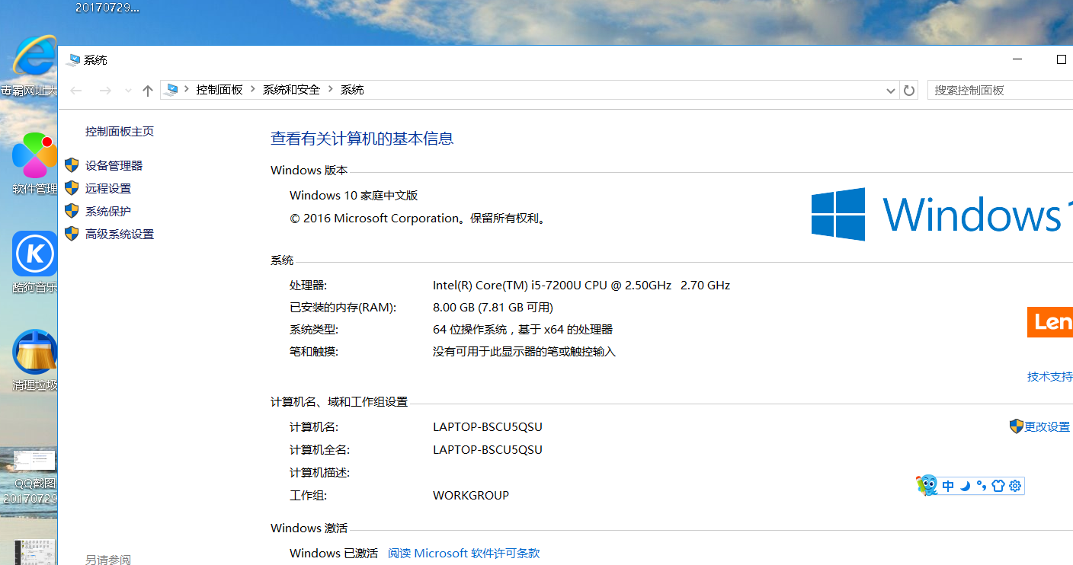Read the Microsoft Software License Terms link
The image size is (1073, 565).
coord(463,553)
